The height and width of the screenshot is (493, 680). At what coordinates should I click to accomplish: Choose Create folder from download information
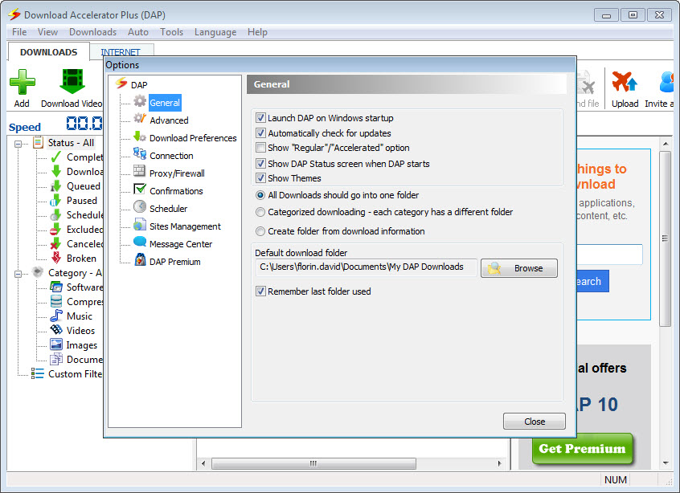coord(260,231)
